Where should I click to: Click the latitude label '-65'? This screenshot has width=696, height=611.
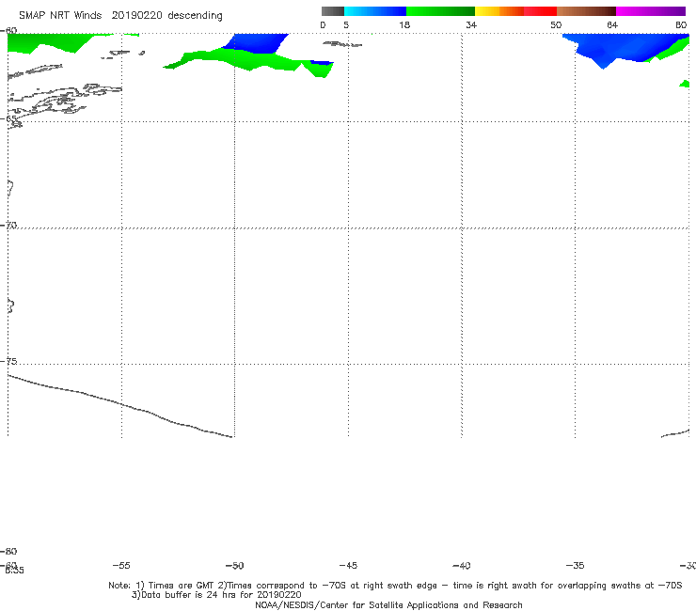click(8, 119)
